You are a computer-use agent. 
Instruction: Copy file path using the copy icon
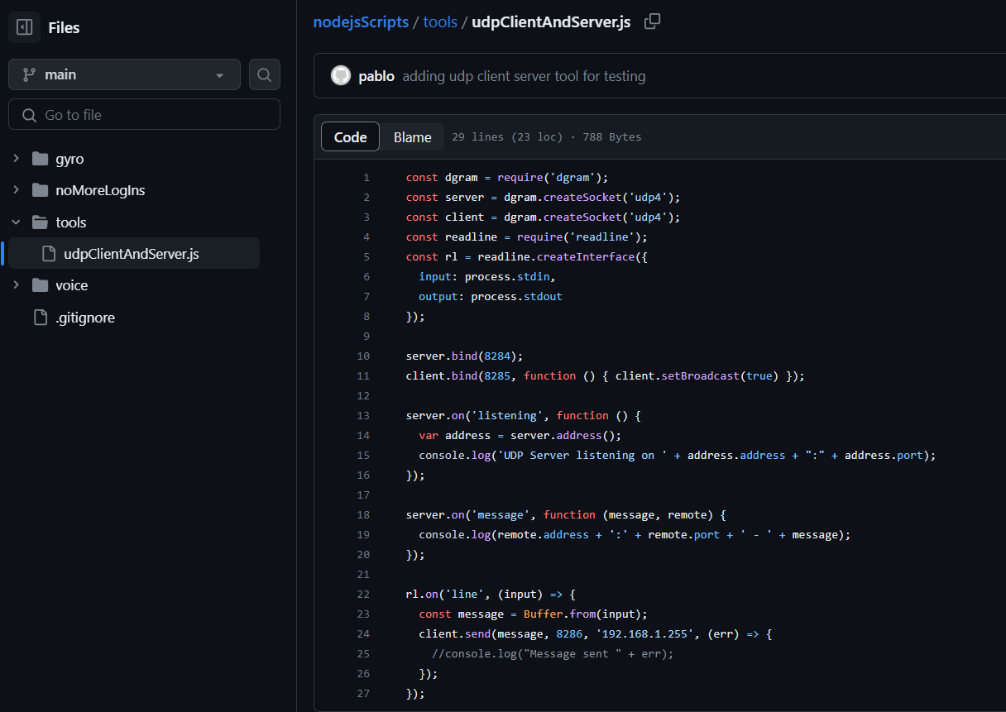652,22
